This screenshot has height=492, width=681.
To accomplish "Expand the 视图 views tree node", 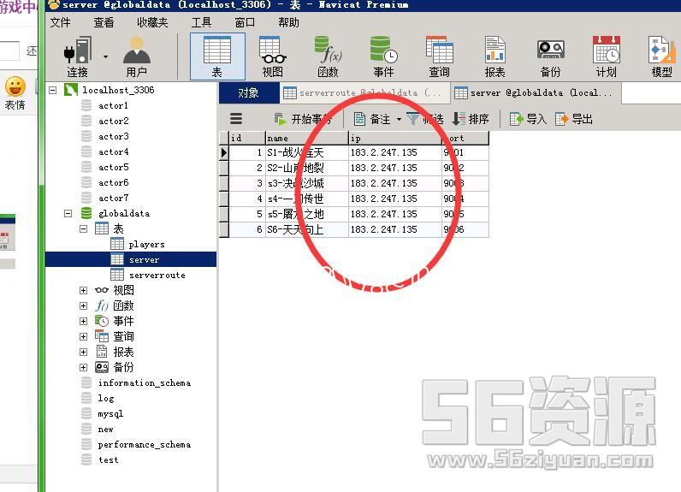I will point(84,290).
